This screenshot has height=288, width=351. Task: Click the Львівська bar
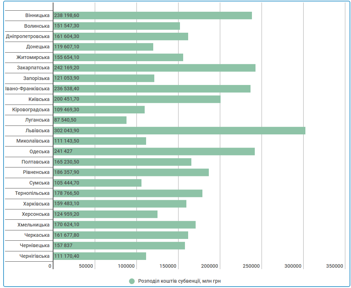(179, 130)
